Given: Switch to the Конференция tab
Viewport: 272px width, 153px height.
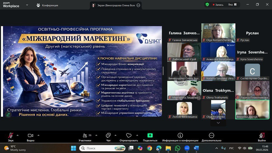Looking at the screenshot, I should coord(47,5).
